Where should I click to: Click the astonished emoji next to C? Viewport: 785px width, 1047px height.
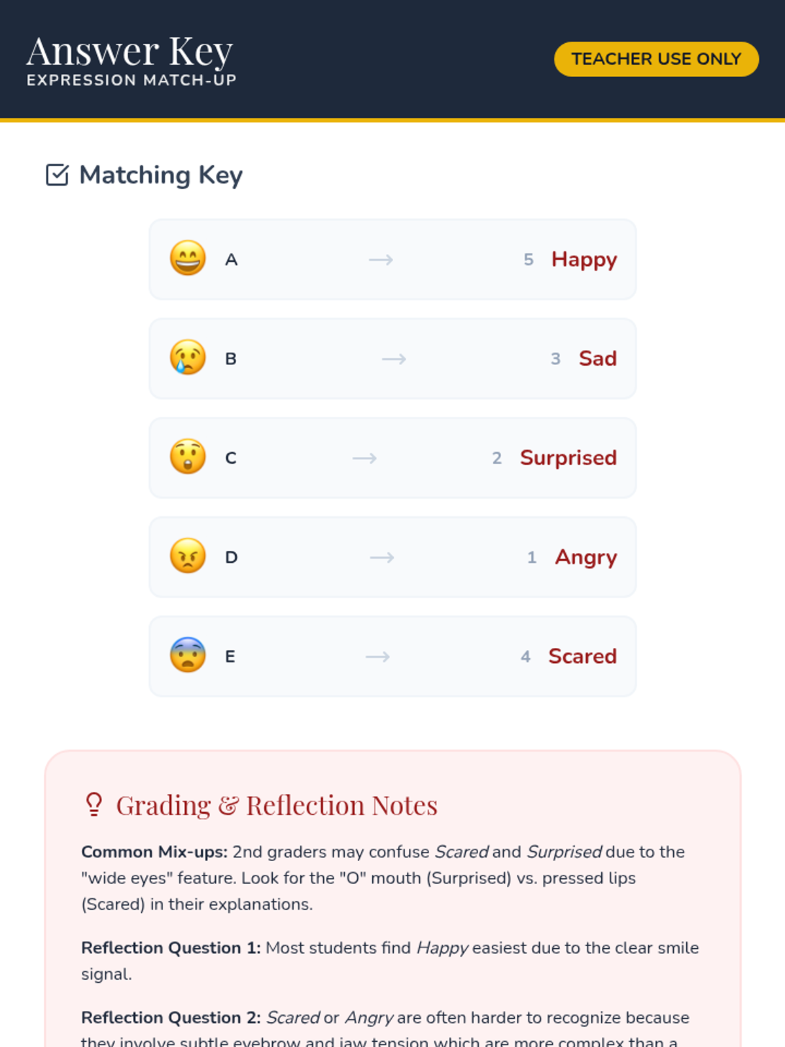(188, 457)
